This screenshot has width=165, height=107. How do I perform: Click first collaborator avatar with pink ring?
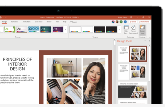(113, 22)
